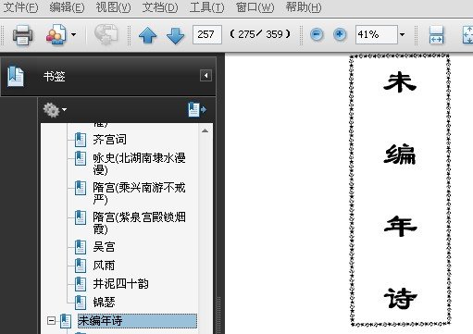Open the 帮助(H) menu
Image resolution: width=473 pixels, height=334 pixels.
click(x=304, y=7)
